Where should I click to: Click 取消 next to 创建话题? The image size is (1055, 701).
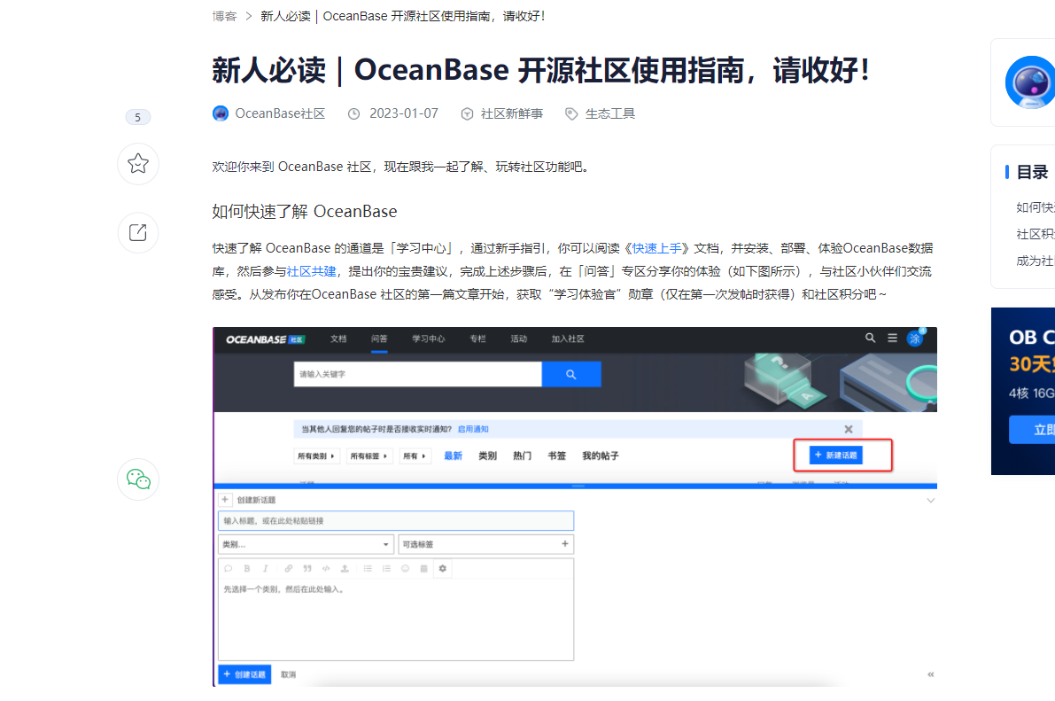point(288,674)
